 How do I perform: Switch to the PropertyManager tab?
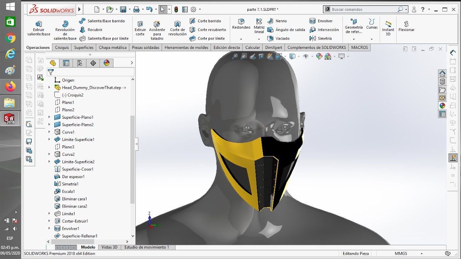tap(66, 63)
